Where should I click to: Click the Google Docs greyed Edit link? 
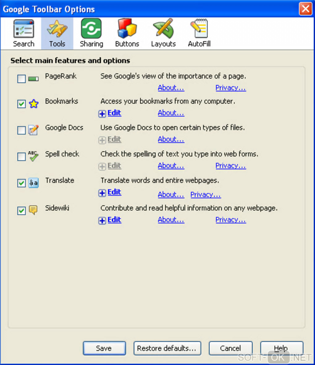(x=114, y=139)
